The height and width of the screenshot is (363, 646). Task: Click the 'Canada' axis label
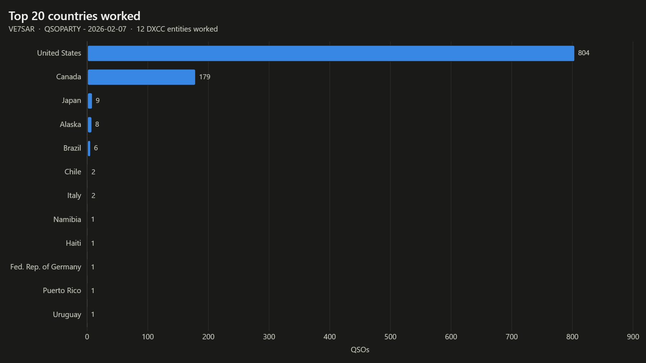(x=69, y=77)
